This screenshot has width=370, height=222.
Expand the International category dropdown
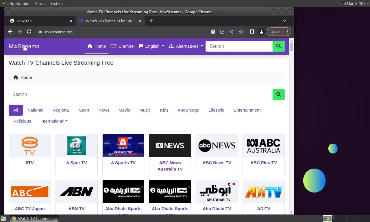point(54,121)
